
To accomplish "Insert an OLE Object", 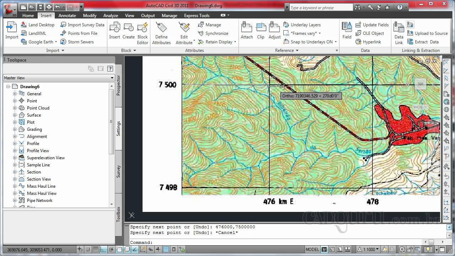I will (x=370, y=33).
